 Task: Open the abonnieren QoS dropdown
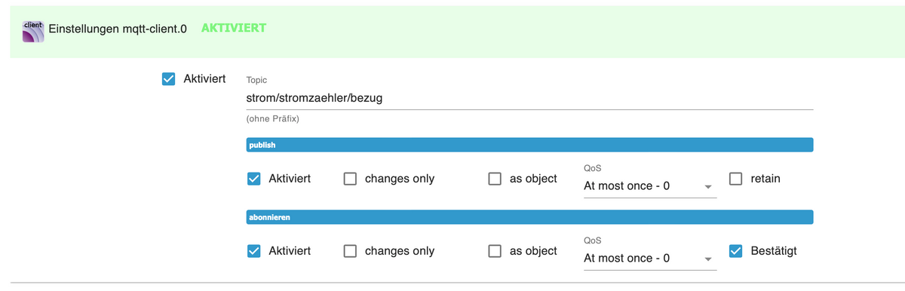click(650, 258)
